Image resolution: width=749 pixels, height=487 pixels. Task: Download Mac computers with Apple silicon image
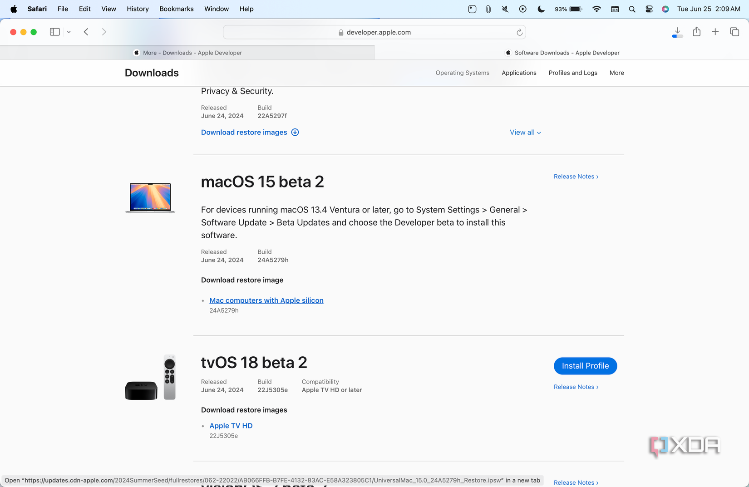pyautogui.click(x=266, y=300)
